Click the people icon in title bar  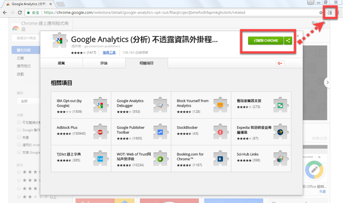310,3
